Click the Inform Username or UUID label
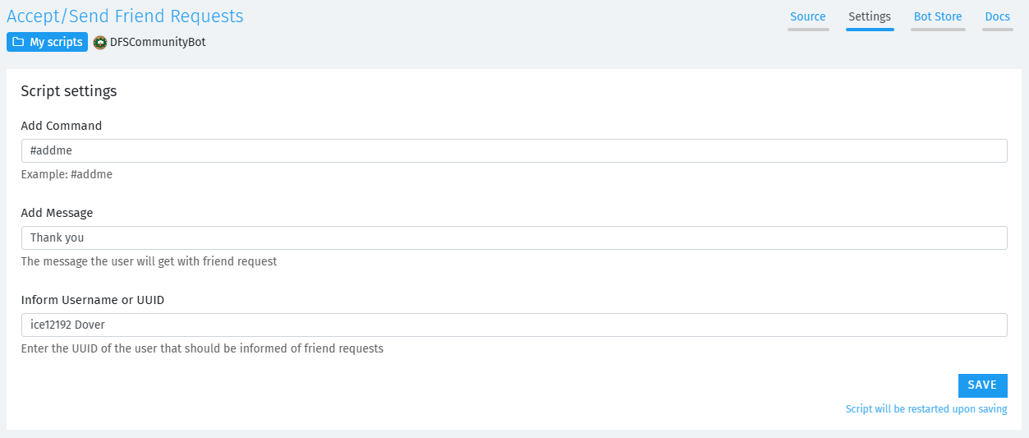The height and width of the screenshot is (438, 1029). [x=93, y=300]
